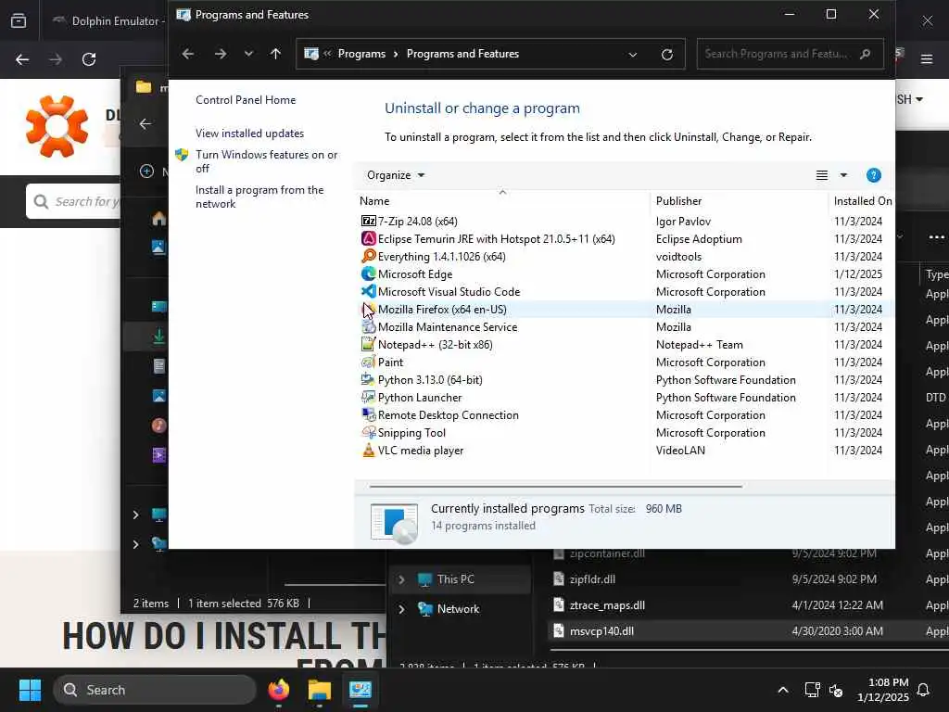Image resolution: width=949 pixels, height=712 pixels.
Task: Click the Microsoft Edge icon in program list
Action: tap(368, 273)
